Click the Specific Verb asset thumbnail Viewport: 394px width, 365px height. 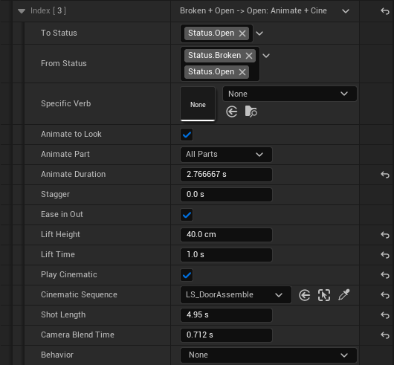[x=198, y=104]
